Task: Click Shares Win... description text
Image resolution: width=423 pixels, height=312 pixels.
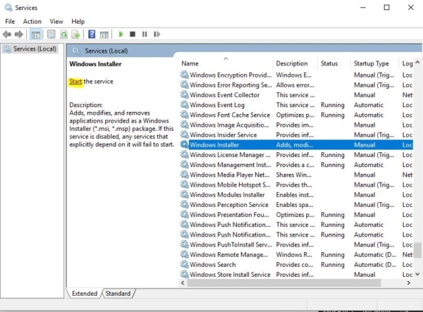Action: (293, 175)
